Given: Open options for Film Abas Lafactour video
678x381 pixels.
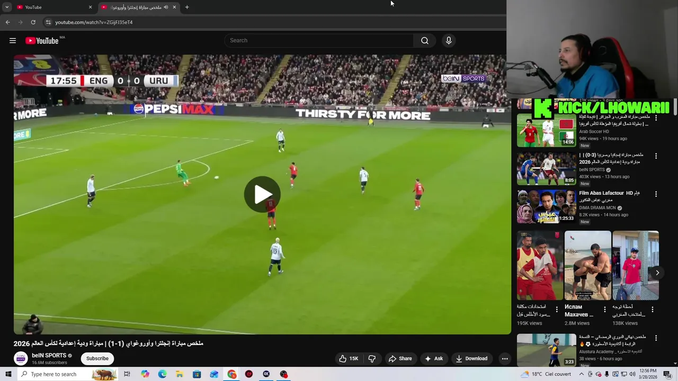Looking at the screenshot, I should 656,194.
